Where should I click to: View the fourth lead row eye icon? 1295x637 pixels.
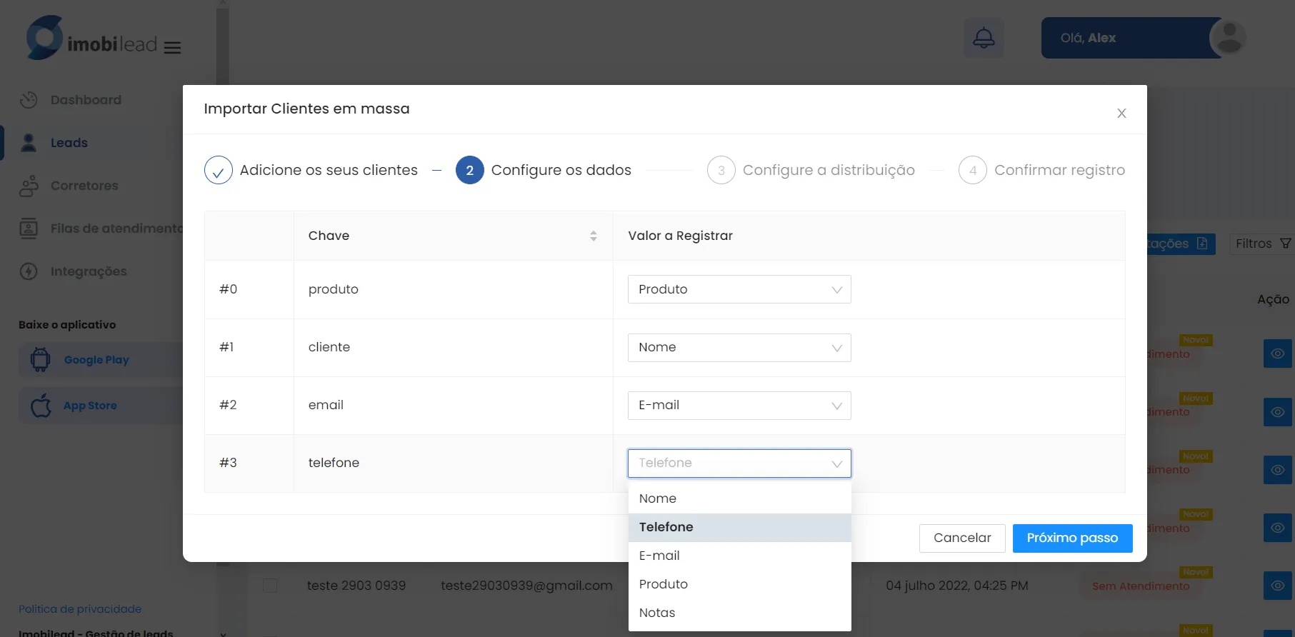pyautogui.click(x=1278, y=528)
